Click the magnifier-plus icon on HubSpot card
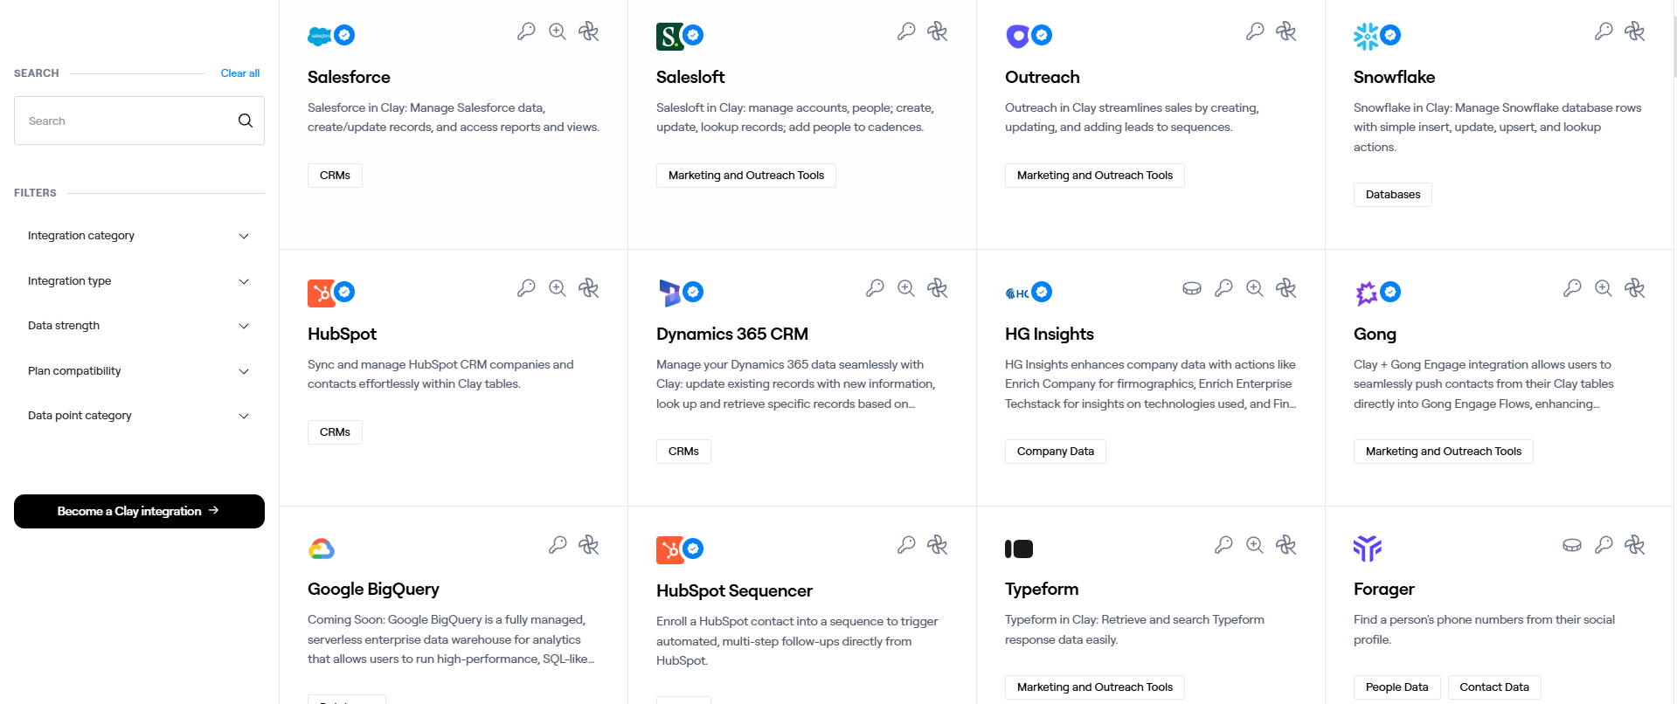 pos(558,288)
